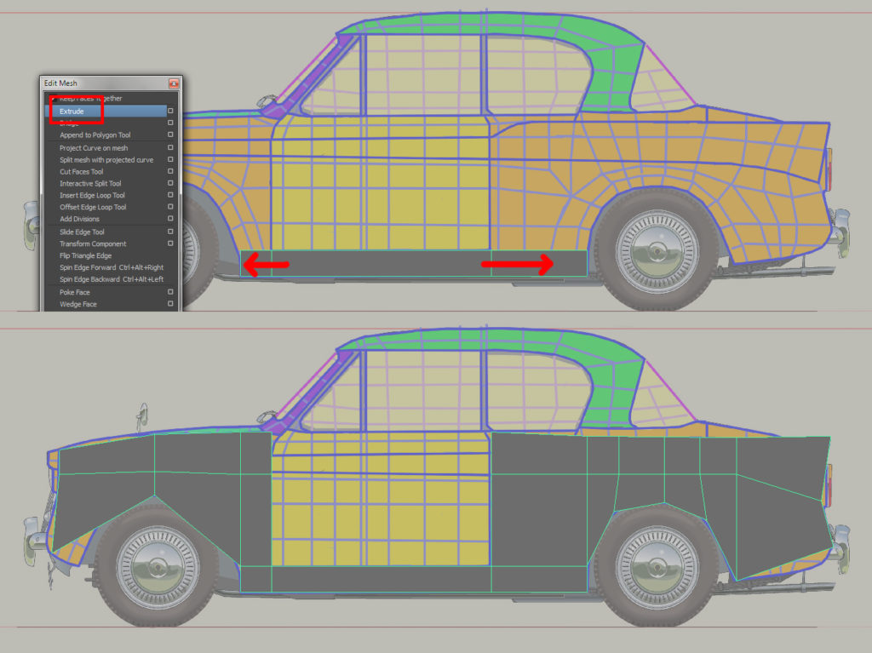This screenshot has height=653, width=872.
Task: Close the Edit Mesh panel
Action: (x=174, y=83)
